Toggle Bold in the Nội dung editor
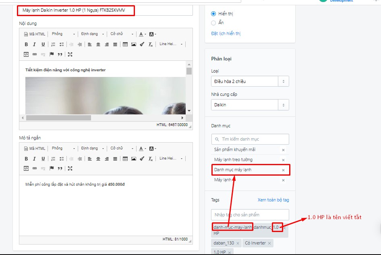The image size is (381, 255). click(26, 44)
